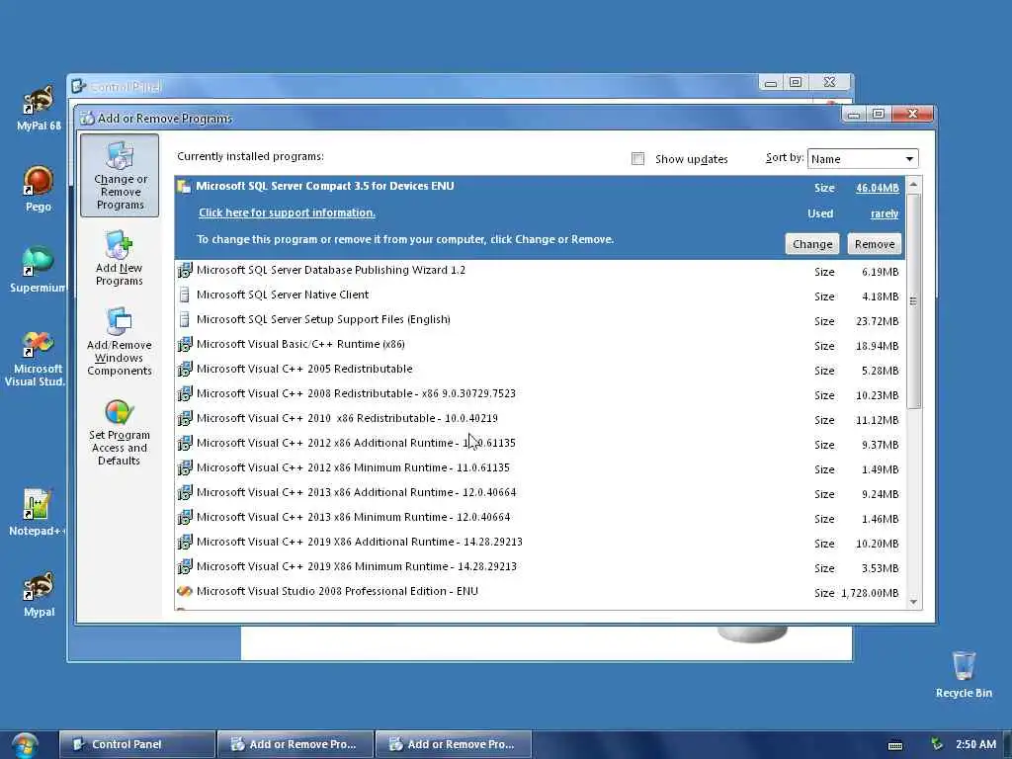Click the icon for Visual C++ 2019 X86 Additional Runtime
The width and height of the screenshot is (1012, 759).
185,543
